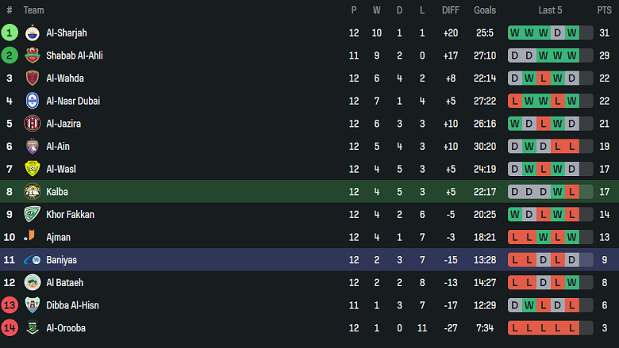The width and height of the screenshot is (619, 348).
Task: Click the Al-Ain team badge icon
Action: (x=32, y=147)
